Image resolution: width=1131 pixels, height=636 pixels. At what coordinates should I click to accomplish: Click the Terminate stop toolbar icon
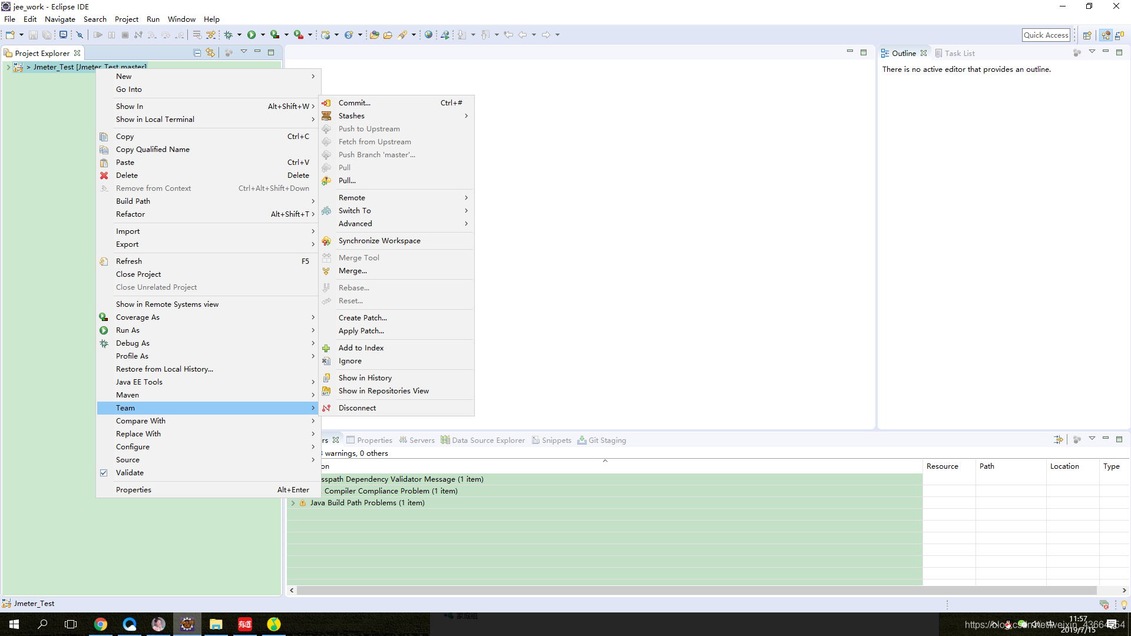click(x=125, y=35)
